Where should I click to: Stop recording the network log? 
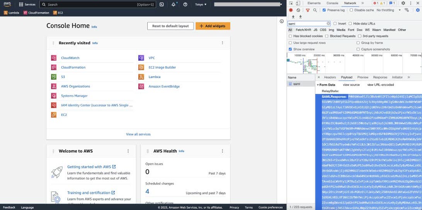click(291, 10)
